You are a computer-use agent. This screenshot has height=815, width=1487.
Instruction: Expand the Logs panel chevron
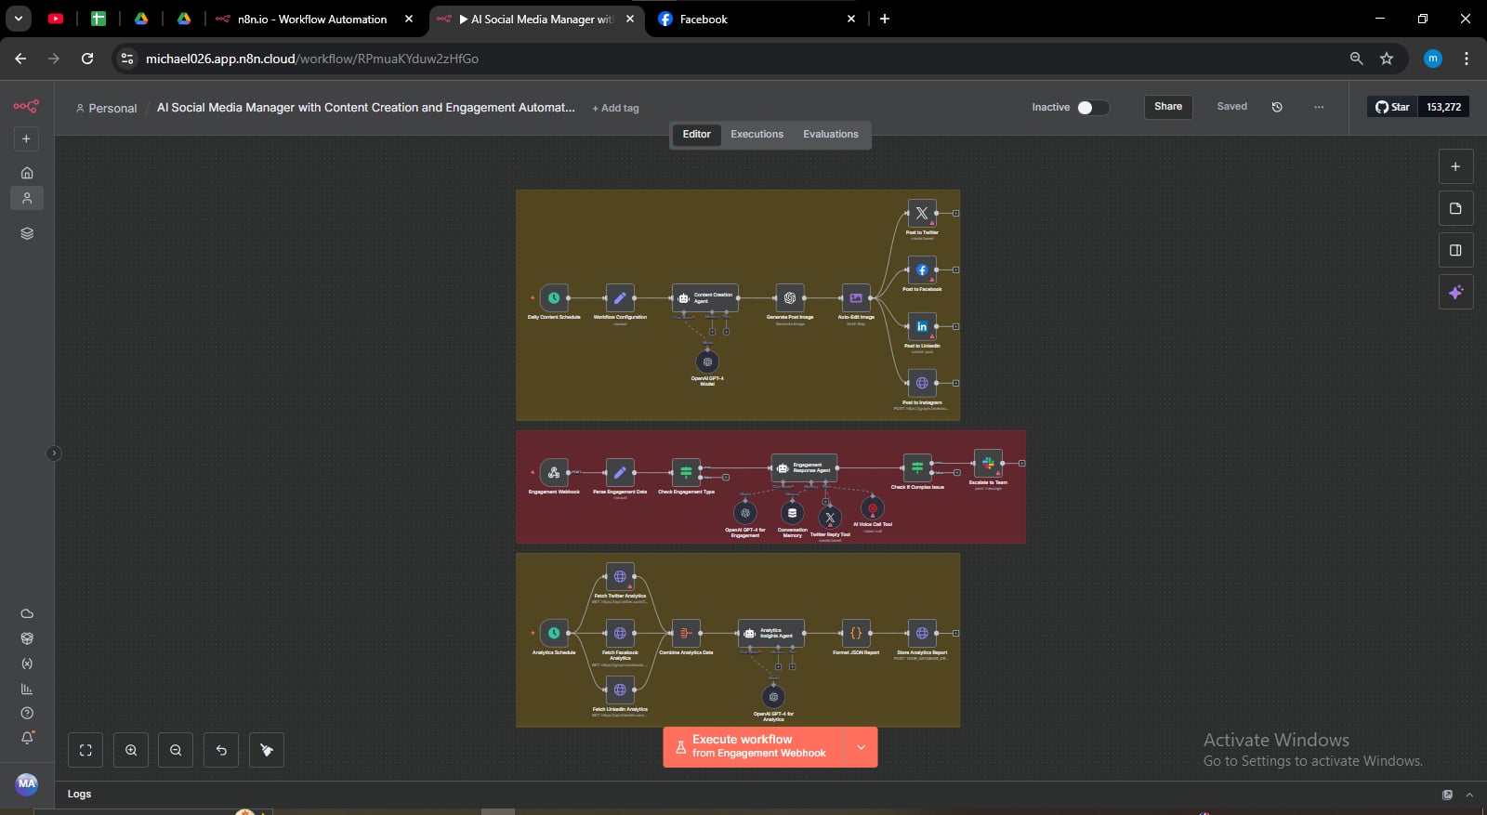pyautogui.click(x=1469, y=795)
